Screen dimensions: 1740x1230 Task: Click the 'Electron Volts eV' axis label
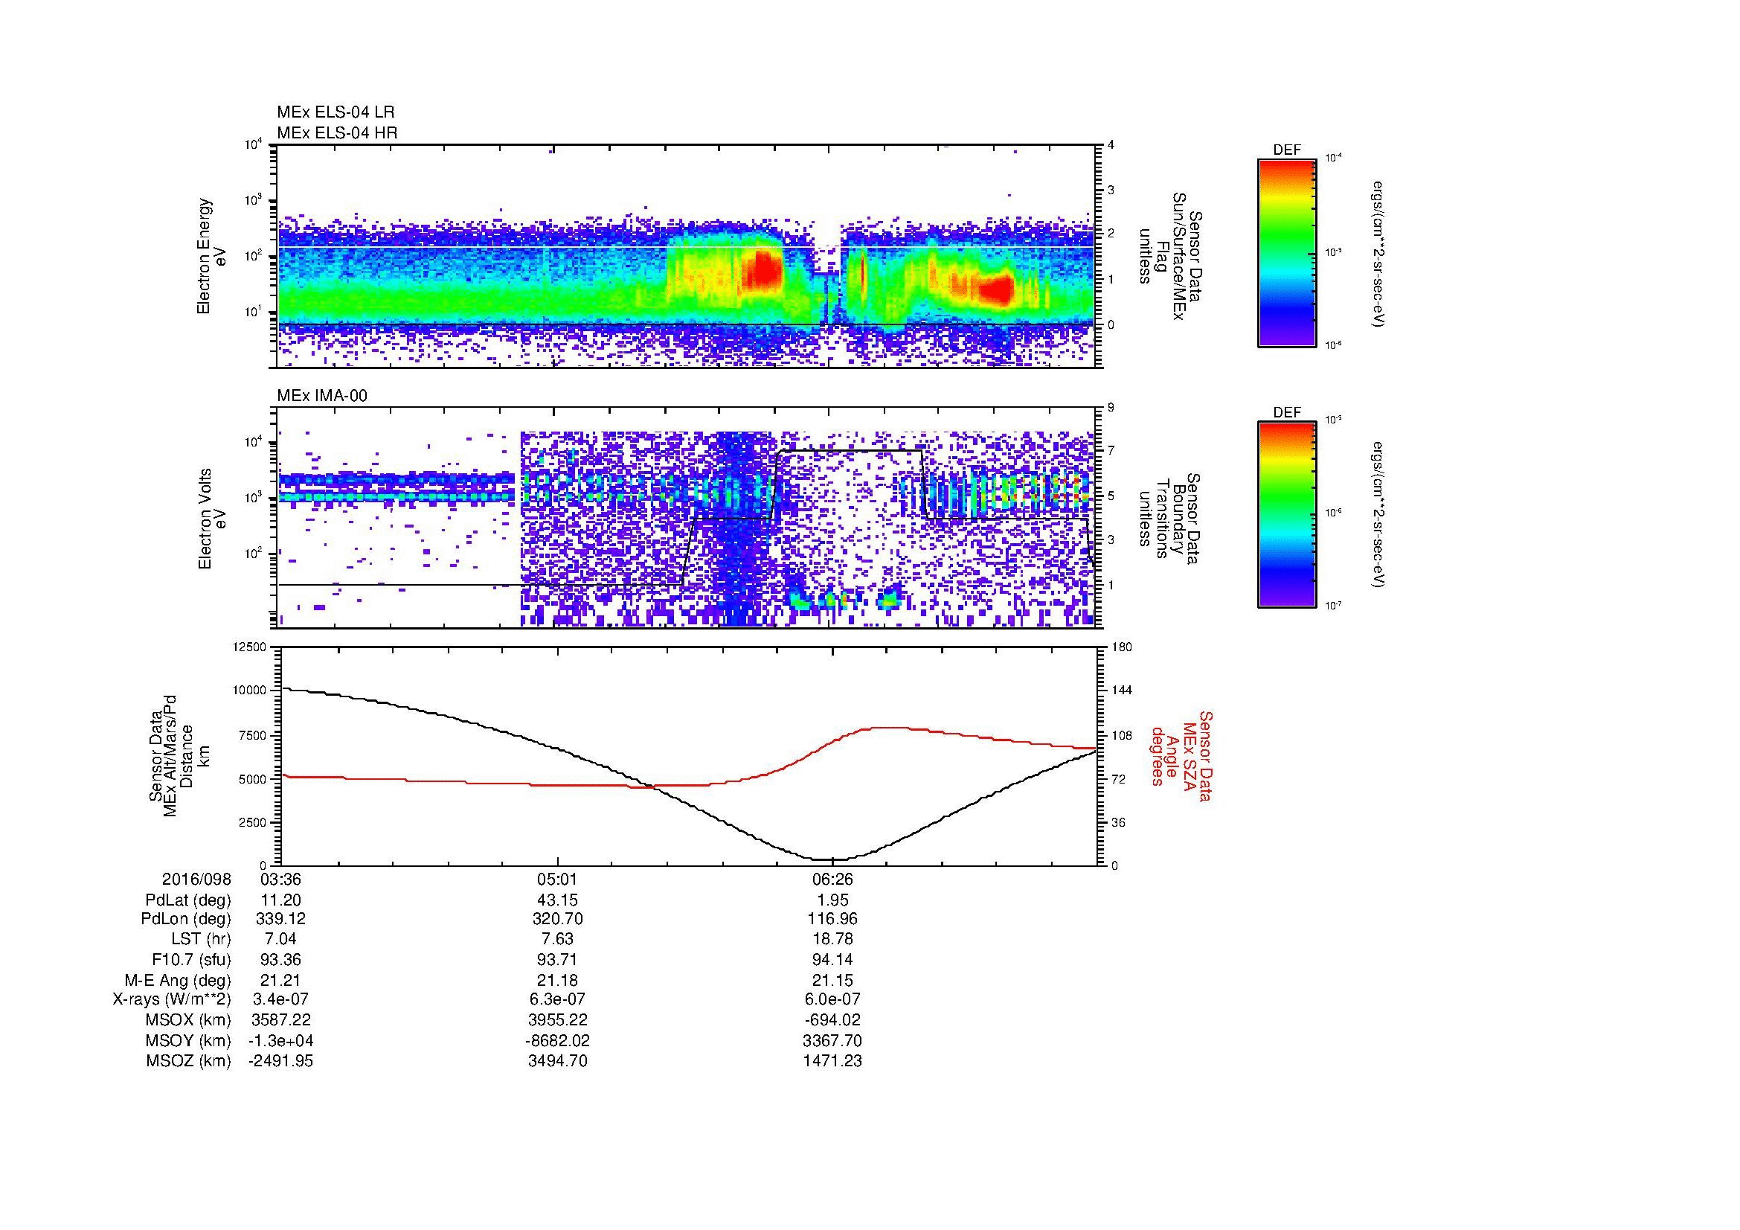point(211,519)
